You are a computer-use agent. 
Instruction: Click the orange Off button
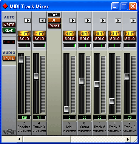pos(54,20)
